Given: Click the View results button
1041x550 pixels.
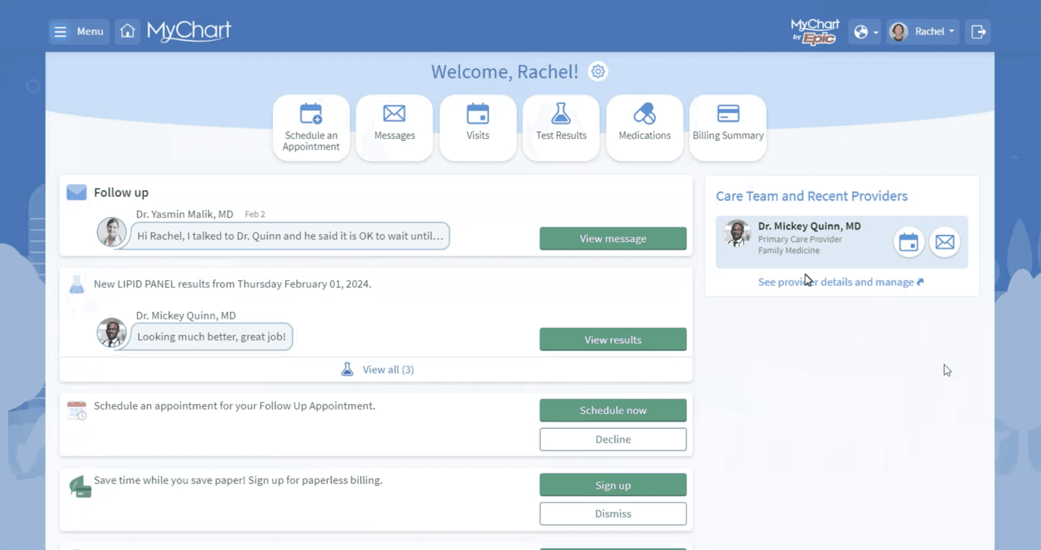Looking at the screenshot, I should click(x=612, y=340).
